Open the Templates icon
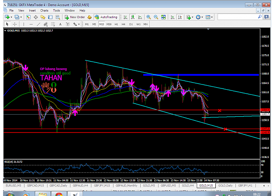This screenshot has height=196, width=273. click(208, 17)
